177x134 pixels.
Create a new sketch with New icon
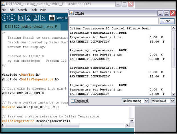pos(21,18)
